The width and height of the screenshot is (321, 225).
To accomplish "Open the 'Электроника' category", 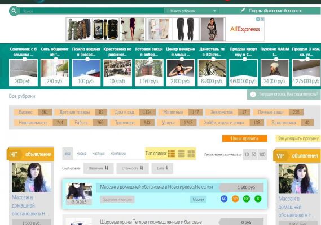I will coord(290,123).
